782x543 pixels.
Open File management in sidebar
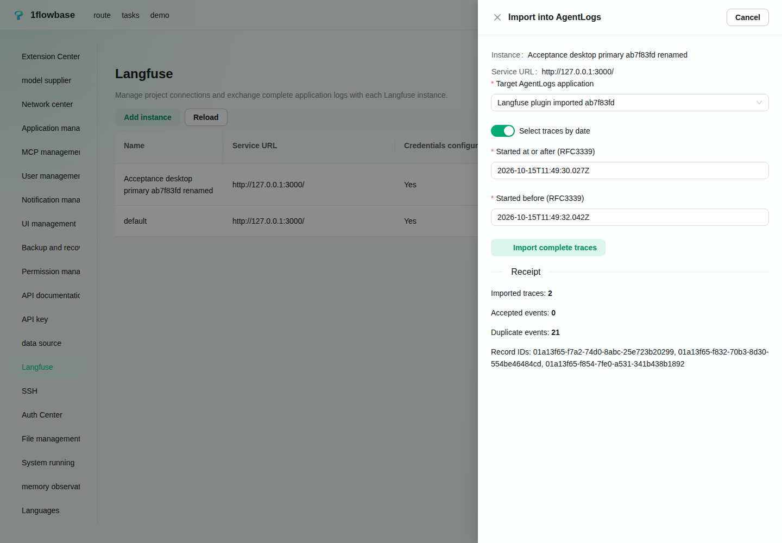coord(49,439)
